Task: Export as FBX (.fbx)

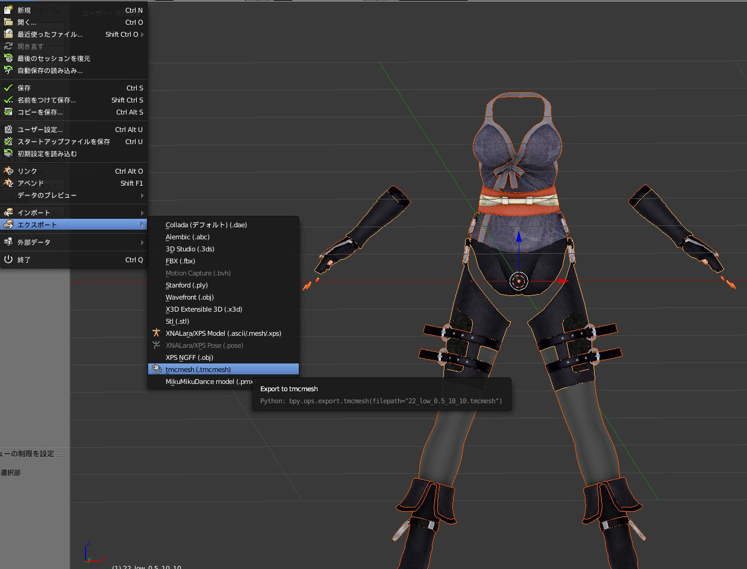Action: pos(223,261)
